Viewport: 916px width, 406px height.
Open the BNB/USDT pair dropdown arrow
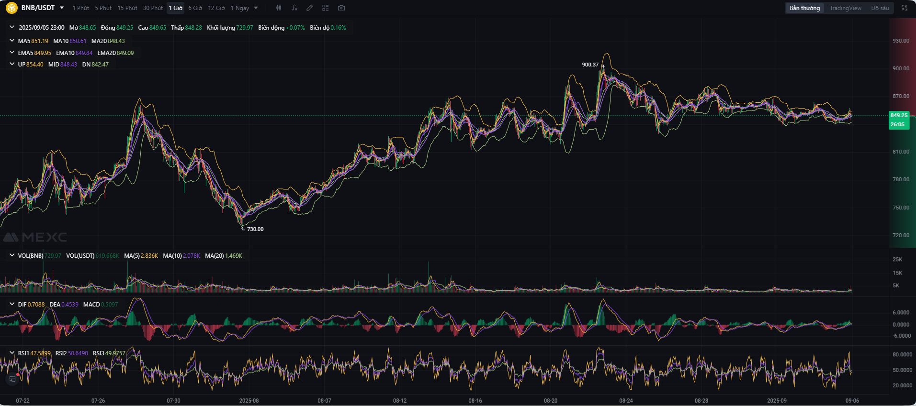(62, 8)
